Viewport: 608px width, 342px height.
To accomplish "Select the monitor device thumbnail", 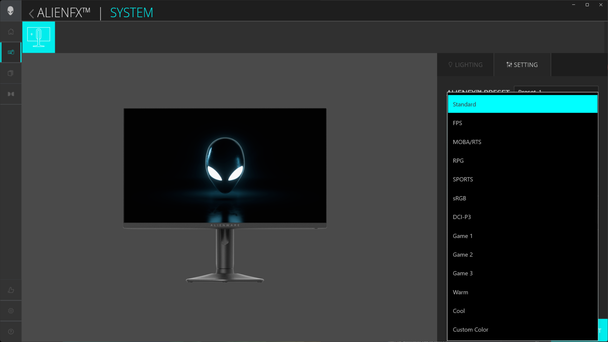I will pyautogui.click(x=39, y=37).
